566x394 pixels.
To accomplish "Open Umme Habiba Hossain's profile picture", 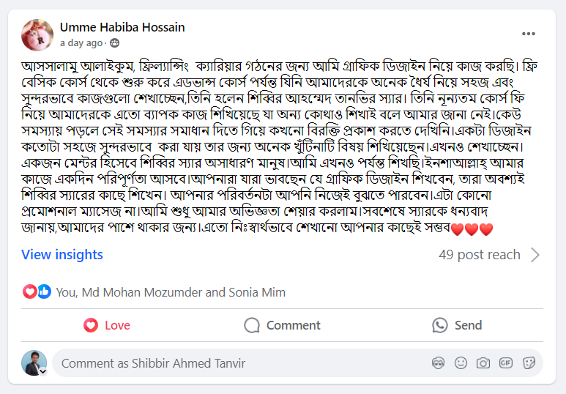I will pos(37,34).
